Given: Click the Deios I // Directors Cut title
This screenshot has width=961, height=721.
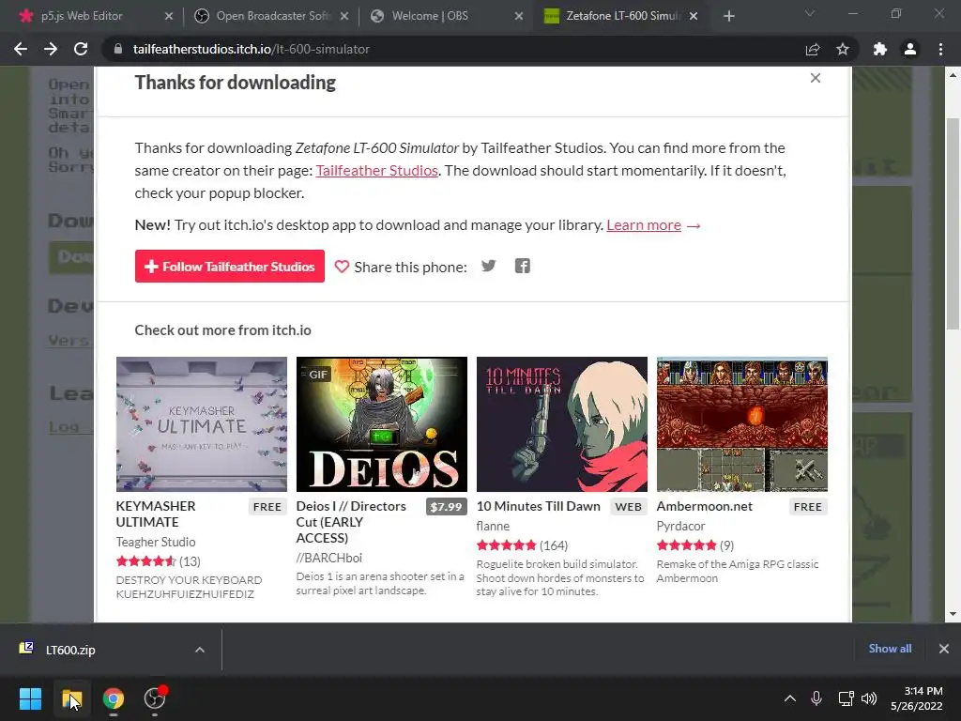Looking at the screenshot, I should [351, 522].
